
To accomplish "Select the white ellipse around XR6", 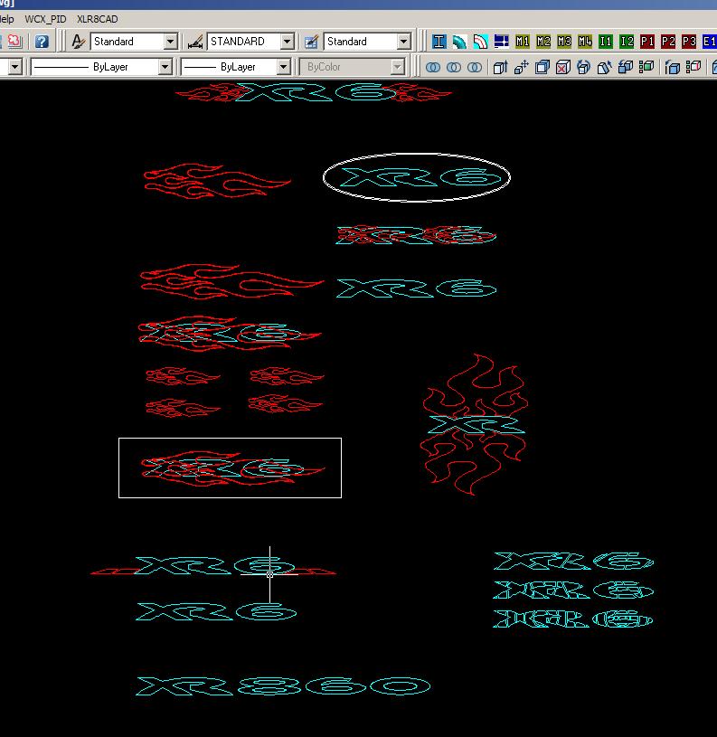I will click(x=416, y=156).
